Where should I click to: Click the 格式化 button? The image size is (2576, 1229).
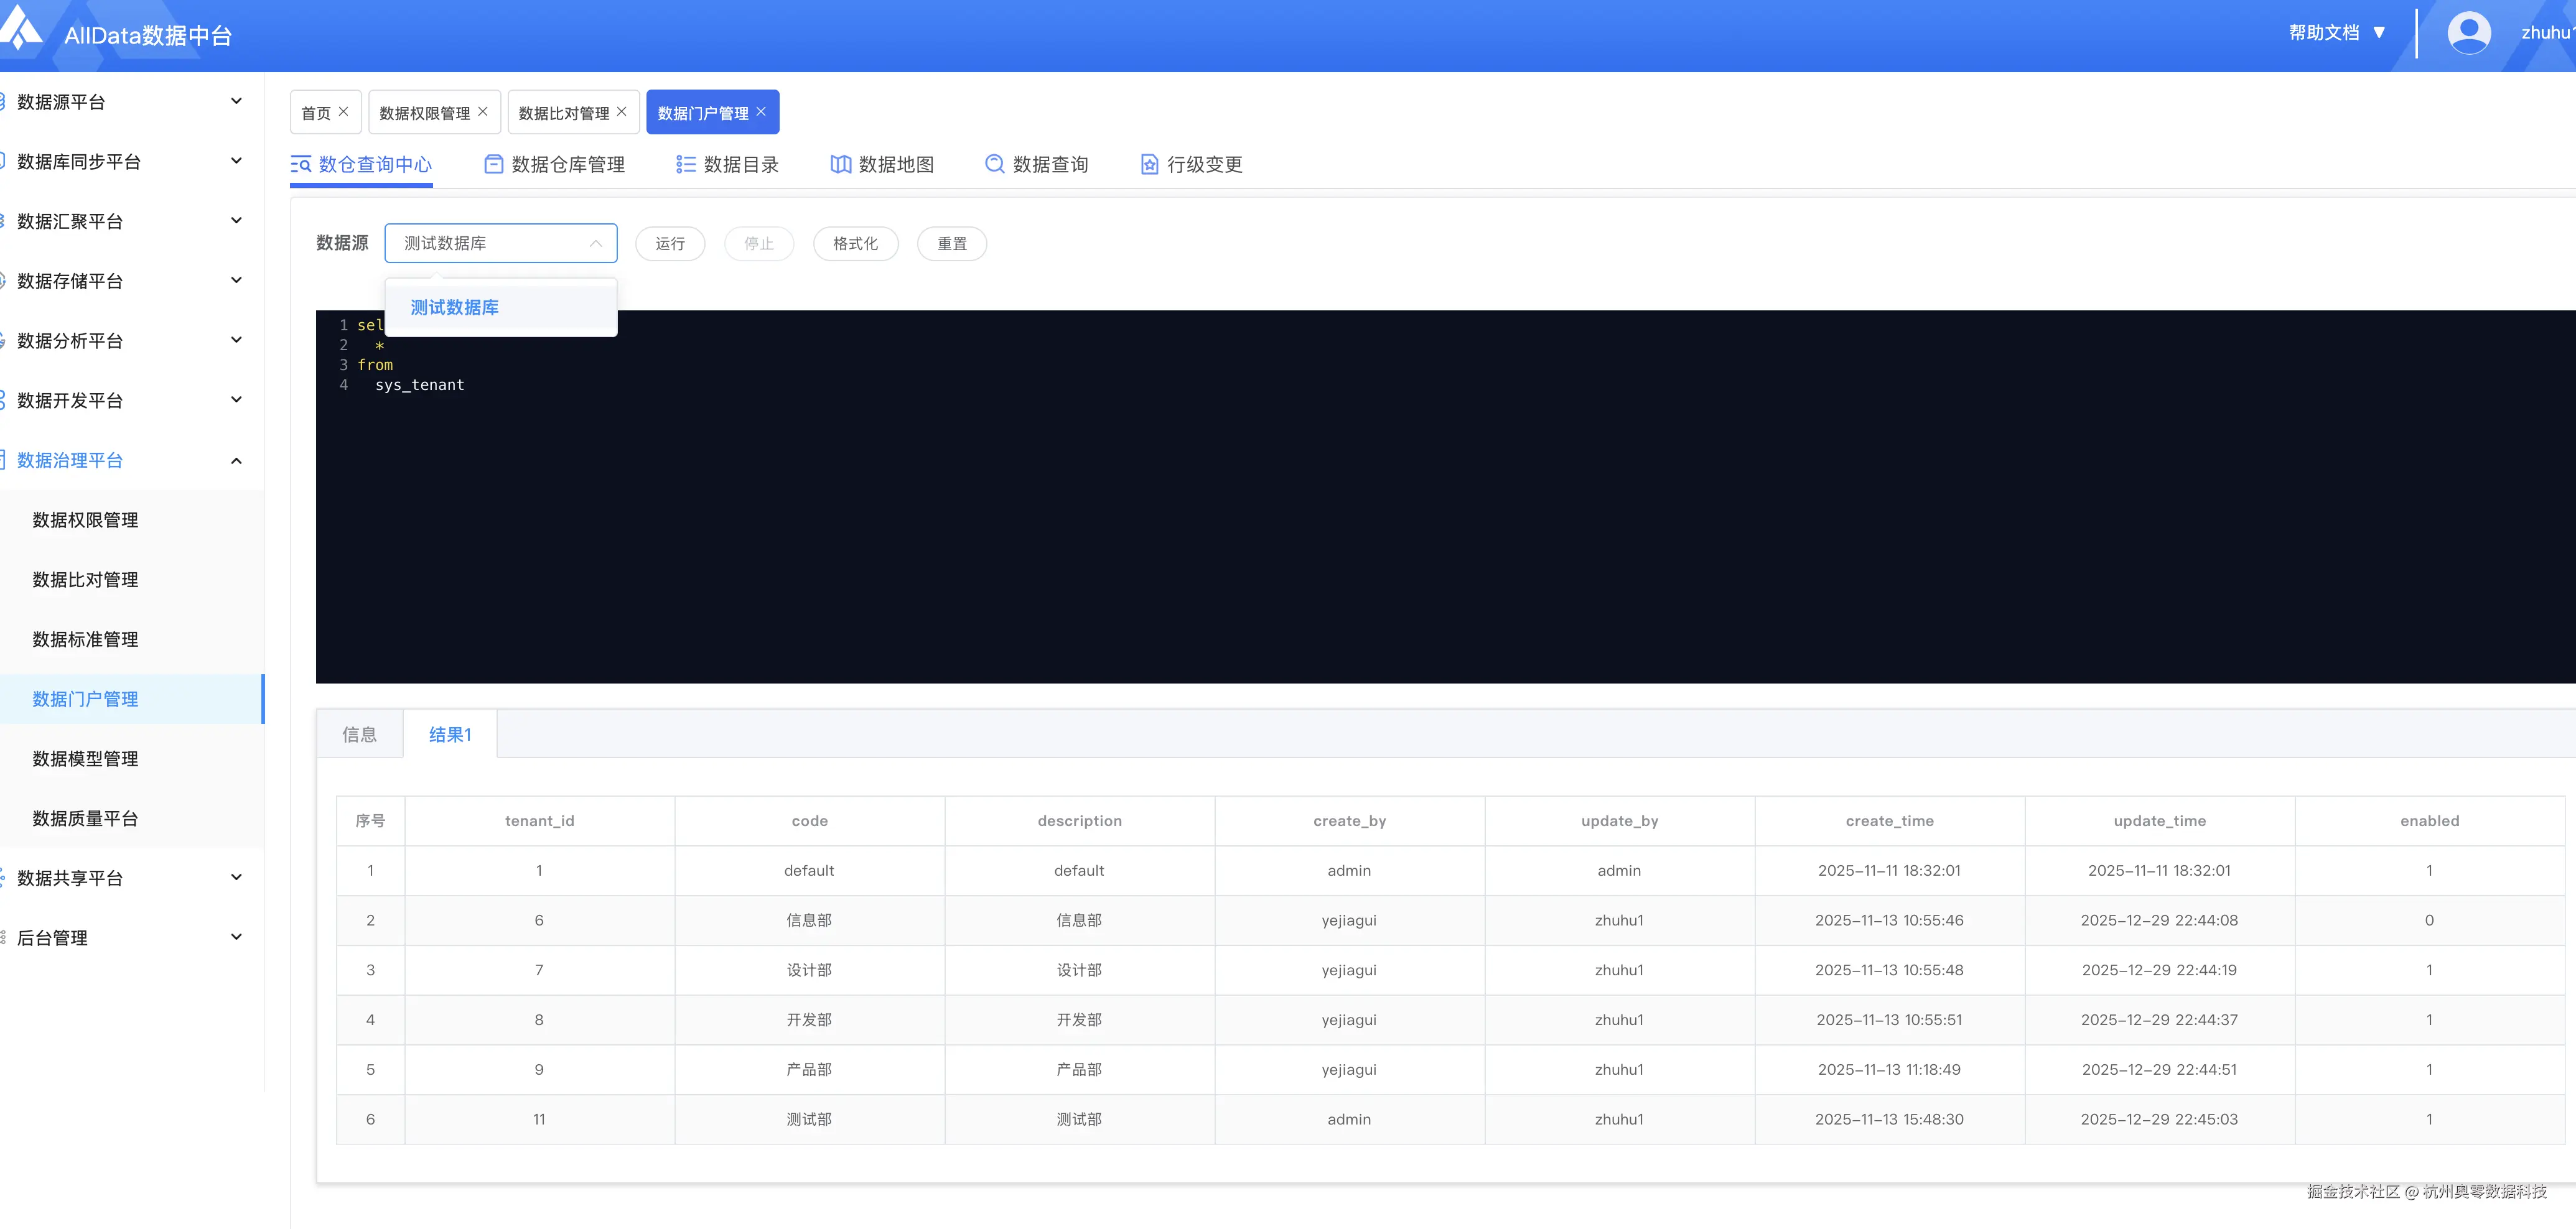856,244
